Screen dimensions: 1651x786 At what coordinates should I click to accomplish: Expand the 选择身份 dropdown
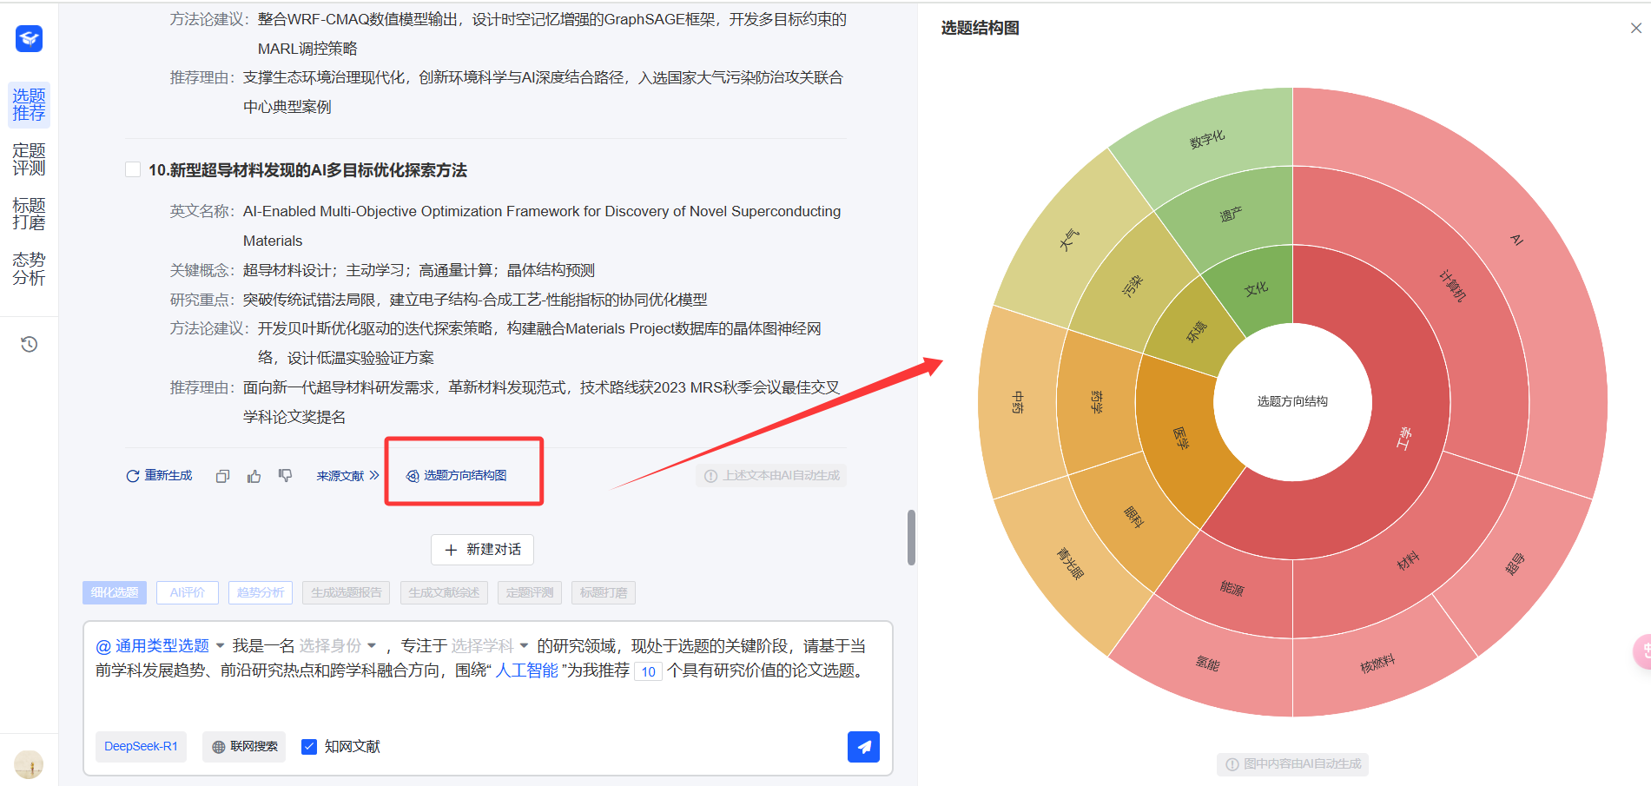pos(338,646)
